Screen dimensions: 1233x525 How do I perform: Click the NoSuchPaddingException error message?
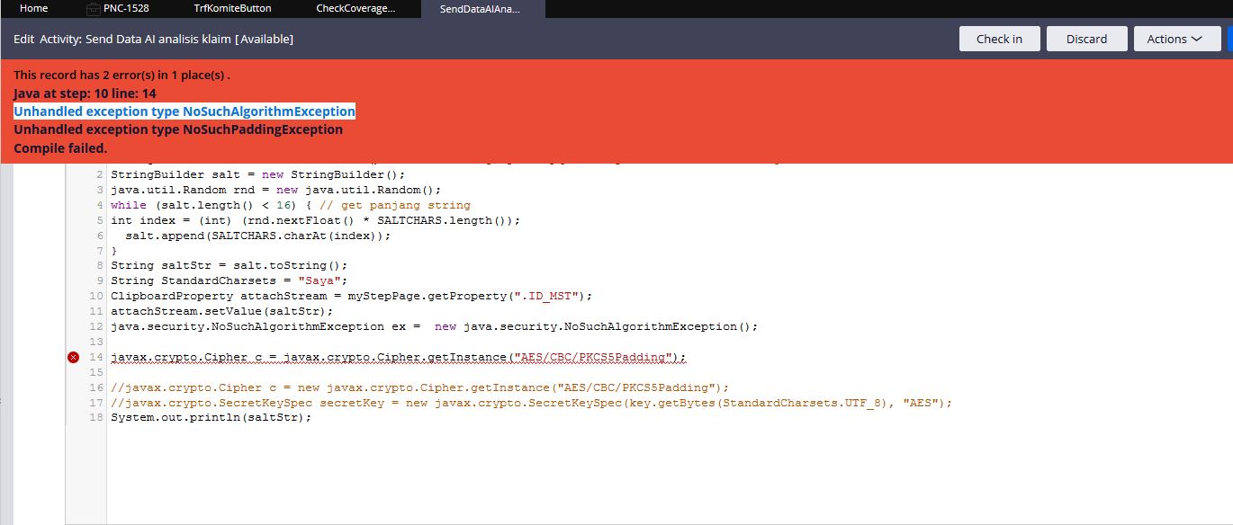click(x=177, y=129)
